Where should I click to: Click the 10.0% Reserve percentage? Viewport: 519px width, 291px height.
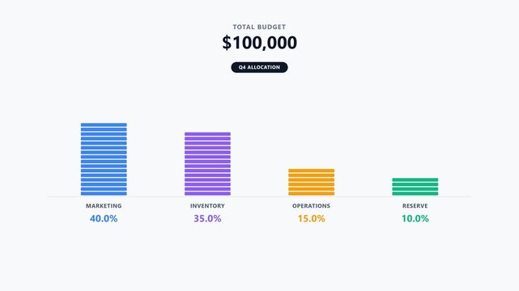[415, 219]
